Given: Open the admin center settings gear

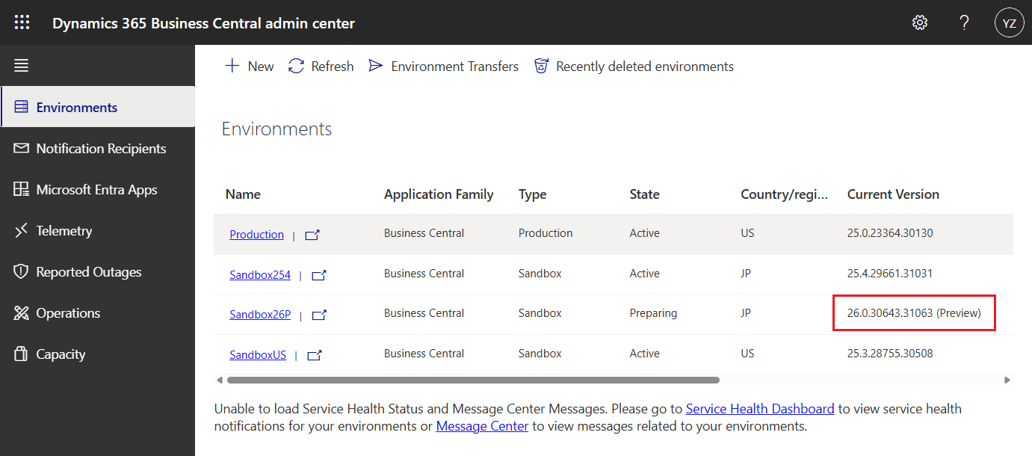Looking at the screenshot, I should pos(919,22).
